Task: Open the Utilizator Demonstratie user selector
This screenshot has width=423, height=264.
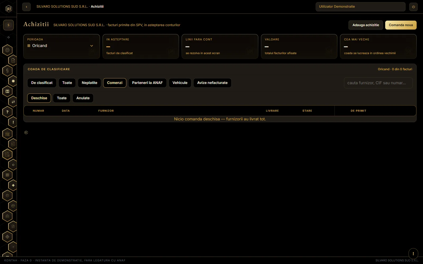Action: pyautogui.click(x=361, y=7)
